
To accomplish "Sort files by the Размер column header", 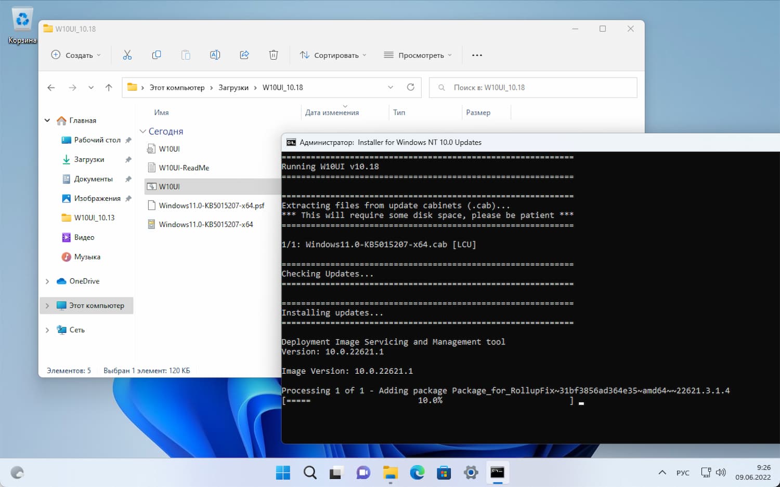I will coord(478,112).
